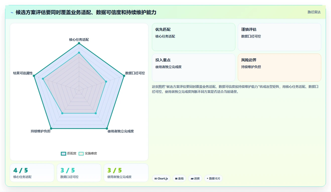Click the radar axis label 使用者独立完成度
Image resolution: width=331 pixels, height=192 pixels.
coord(121,131)
